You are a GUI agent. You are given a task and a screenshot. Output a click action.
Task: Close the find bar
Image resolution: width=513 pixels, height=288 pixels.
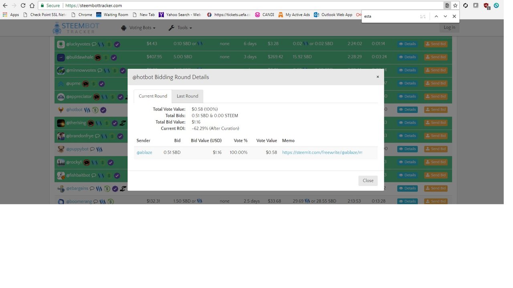coord(454,16)
